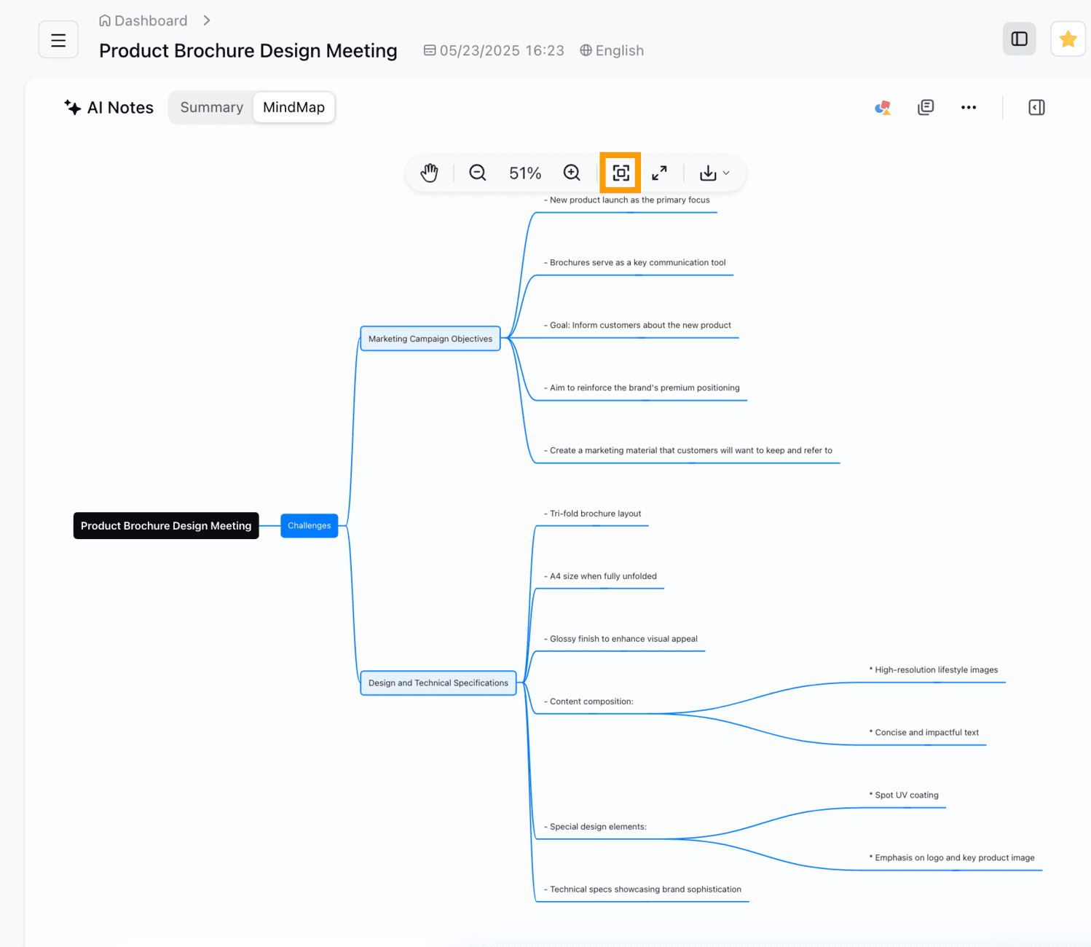Click the breadcrumb chevron arrow
This screenshot has width=1091, height=947.
click(x=207, y=20)
